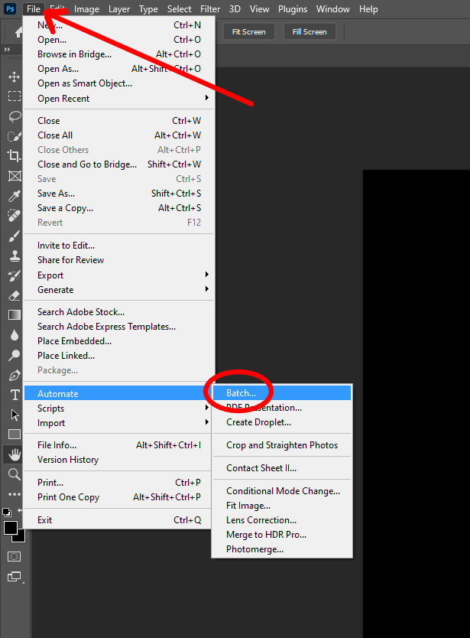470x638 pixels.
Task: Select the Hand tool
Action: tap(15, 454)
